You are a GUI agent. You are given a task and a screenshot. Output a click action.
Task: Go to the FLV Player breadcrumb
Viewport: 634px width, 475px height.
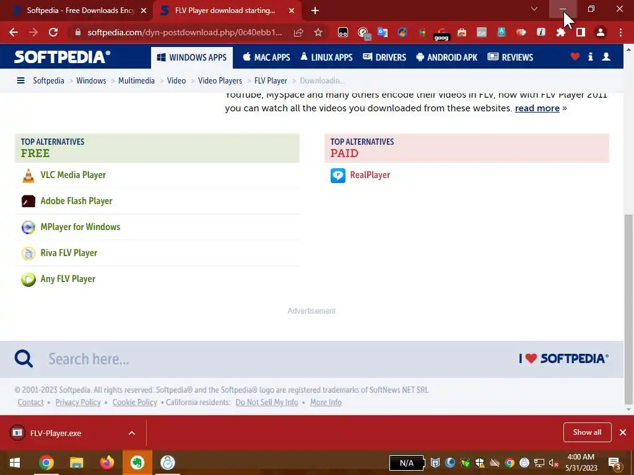point(271,80)
